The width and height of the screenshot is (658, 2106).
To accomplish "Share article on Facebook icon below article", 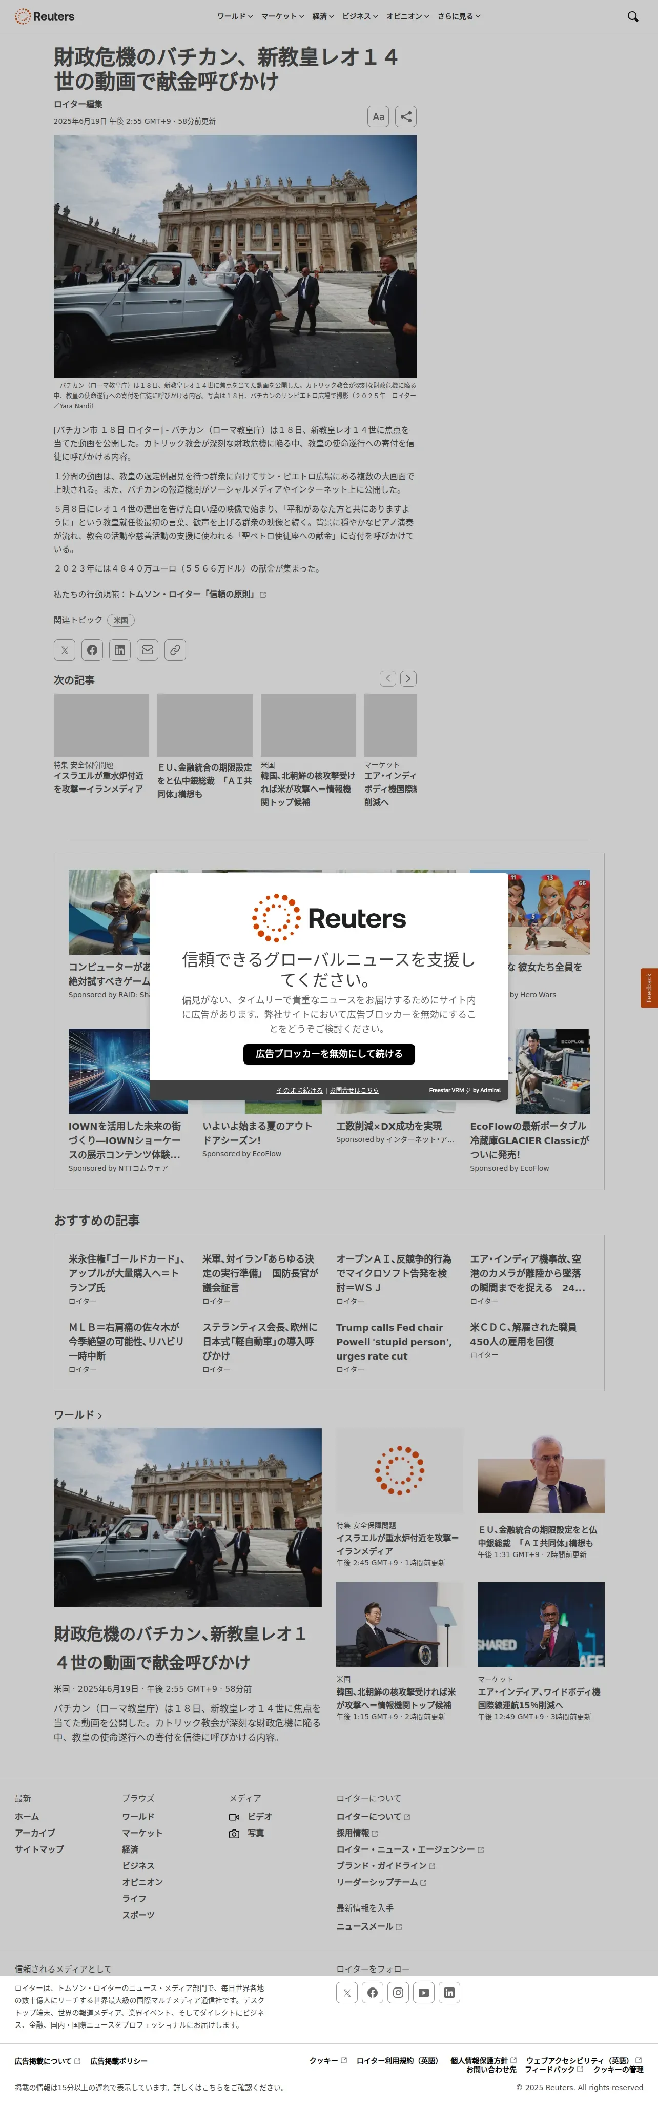I will pos(92,650).
